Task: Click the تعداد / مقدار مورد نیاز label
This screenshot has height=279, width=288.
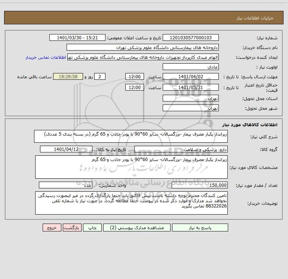Action: 257,185
